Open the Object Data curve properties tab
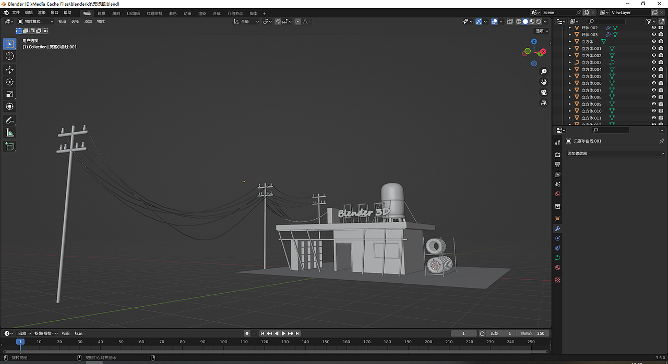This screenshot has width=668, height=364. click(557, 258)
